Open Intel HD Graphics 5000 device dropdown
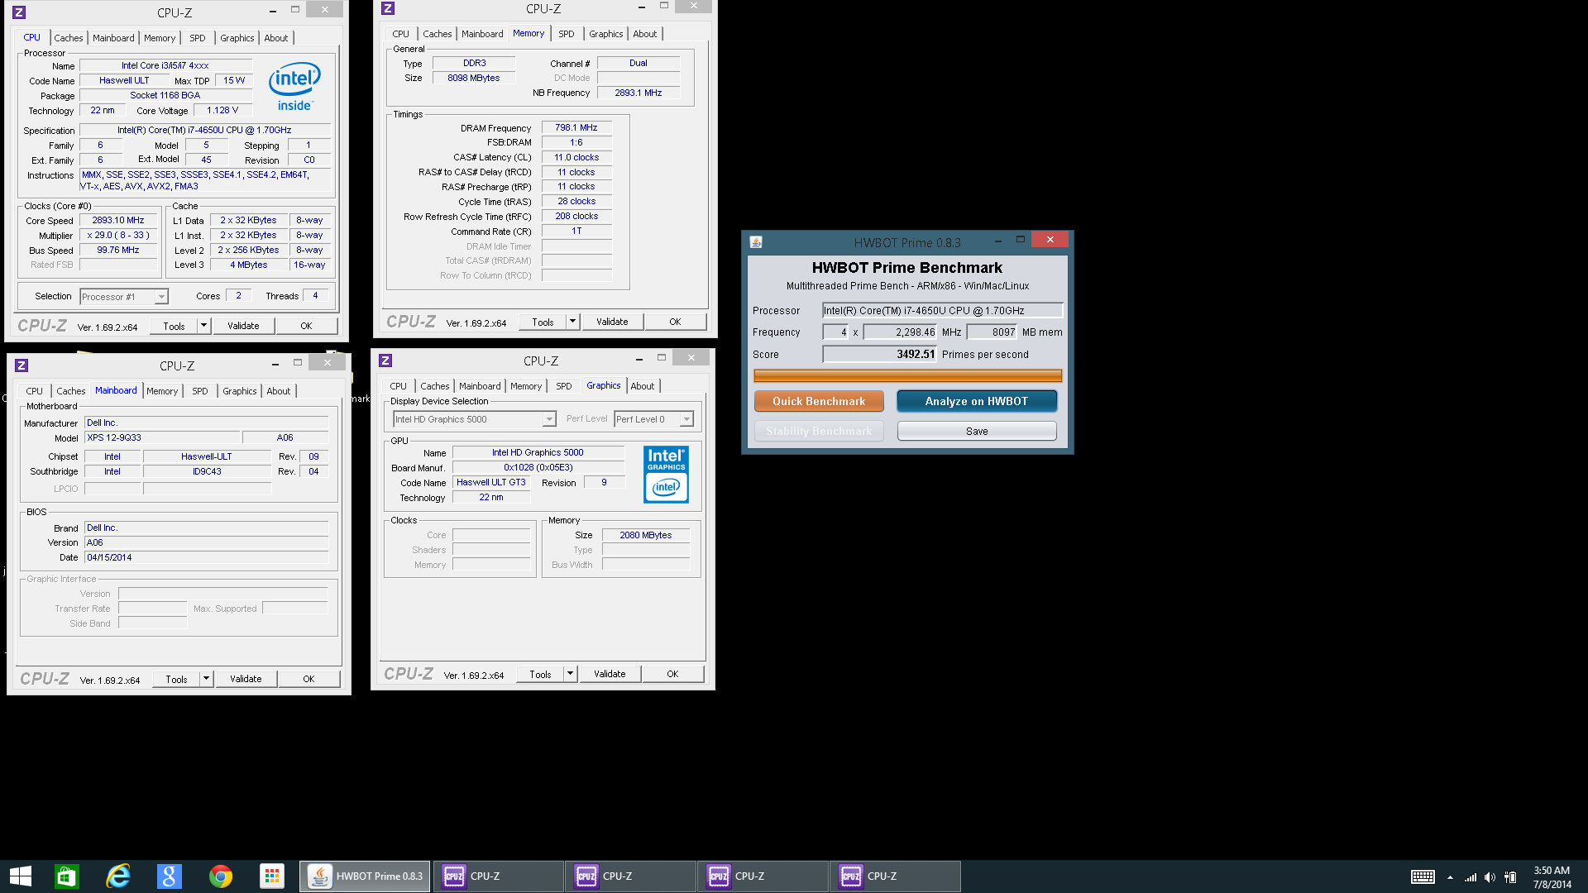Viewport: 1588px width, 893px height. pos(474,419)
